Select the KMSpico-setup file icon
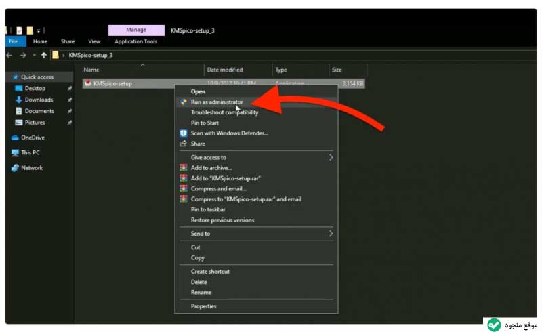Screen dimensions: 542x334 (x=88, y=83)
